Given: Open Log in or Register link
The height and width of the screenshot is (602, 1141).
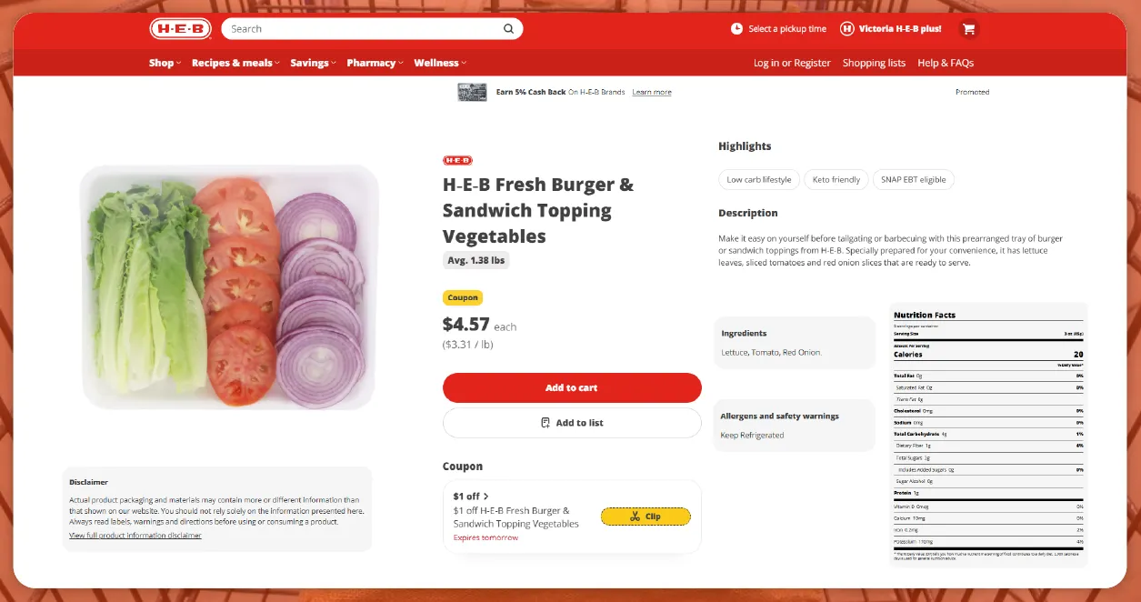Looking at the screenshot, I should click(792, 63).
